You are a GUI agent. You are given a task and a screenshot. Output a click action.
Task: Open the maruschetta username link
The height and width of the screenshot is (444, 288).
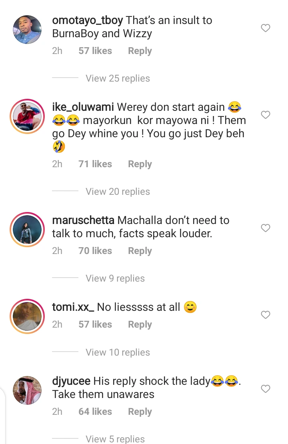83,220
